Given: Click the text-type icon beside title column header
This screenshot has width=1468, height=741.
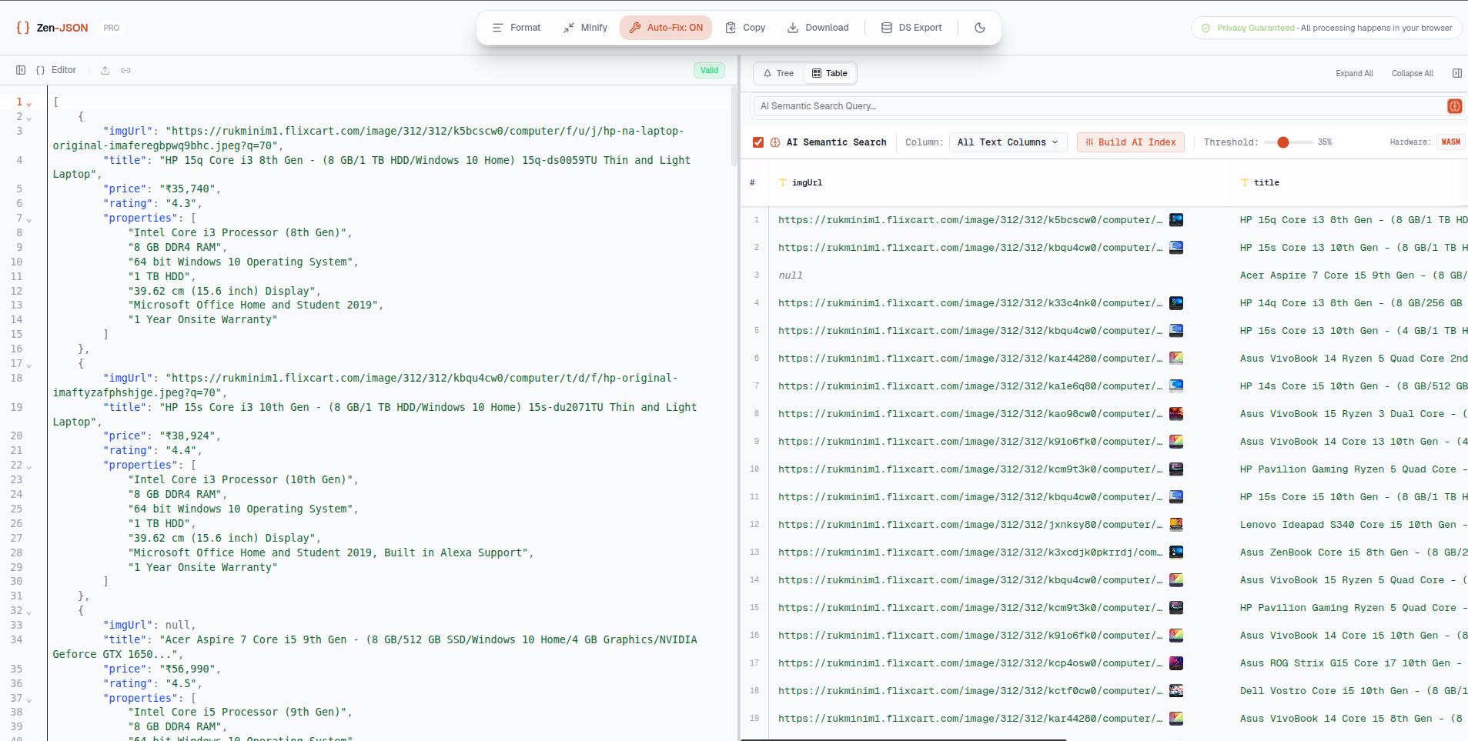Looking at the screenshot, I should (1245, 183).
